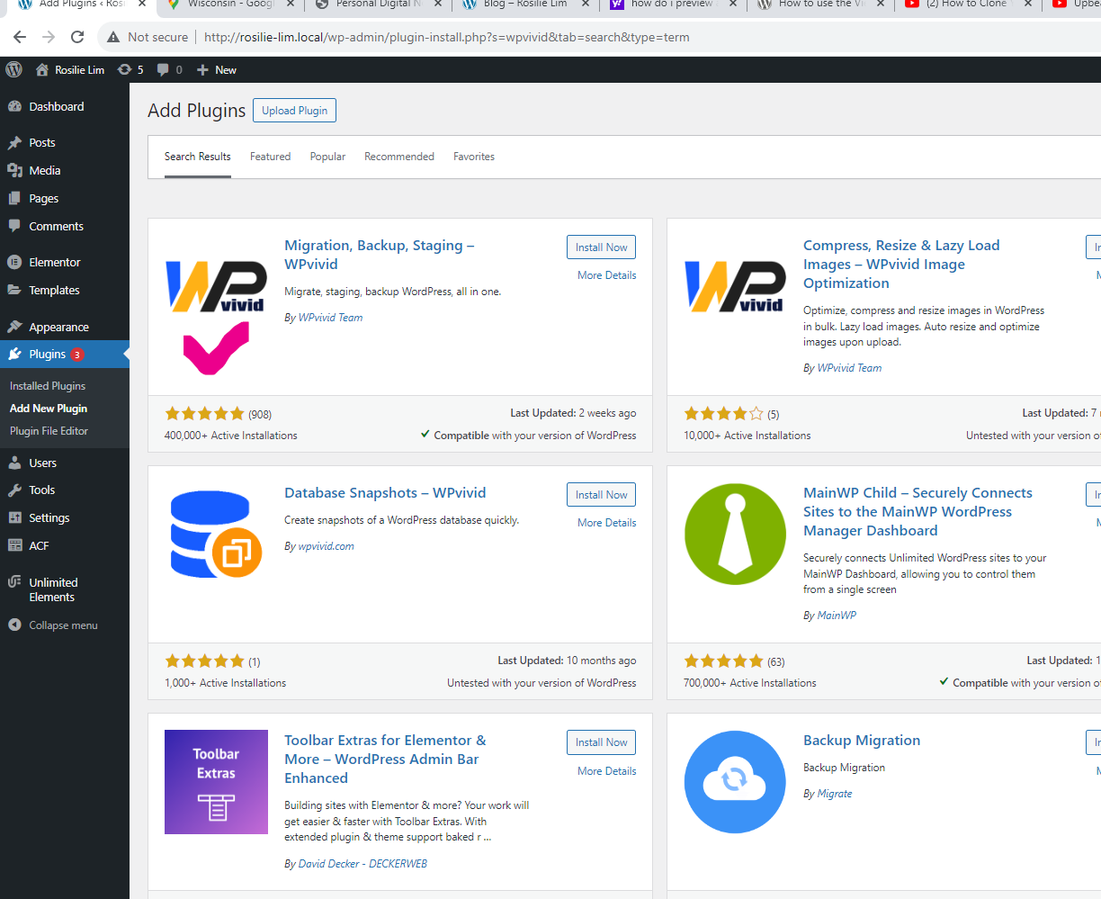Click the Upload Plugin button

pyautogui.click(x=294, y=111)
